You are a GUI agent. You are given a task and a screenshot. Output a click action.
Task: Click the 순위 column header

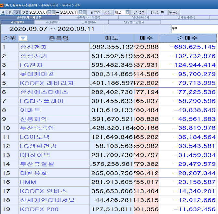pyautogui.click(x=9, y=38)
